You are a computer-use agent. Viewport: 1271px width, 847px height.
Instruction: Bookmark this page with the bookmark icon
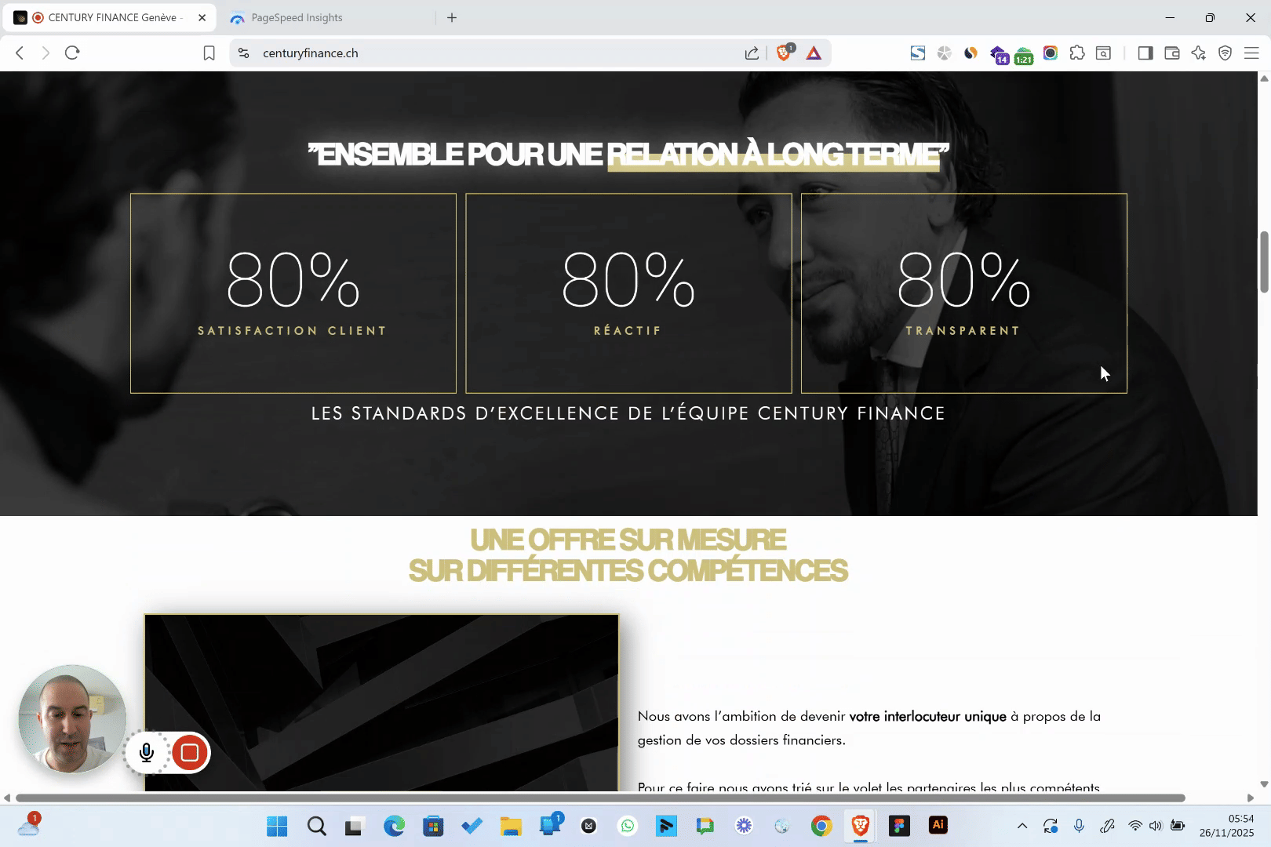[209, 53]
